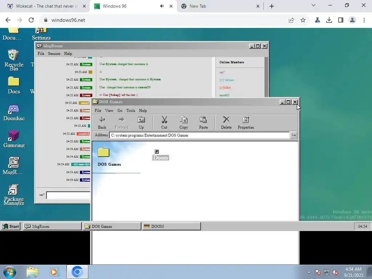Screen dimensions: 372x279
Task: Click the Chrome profile avatar icon
Action: coord(352,20)
